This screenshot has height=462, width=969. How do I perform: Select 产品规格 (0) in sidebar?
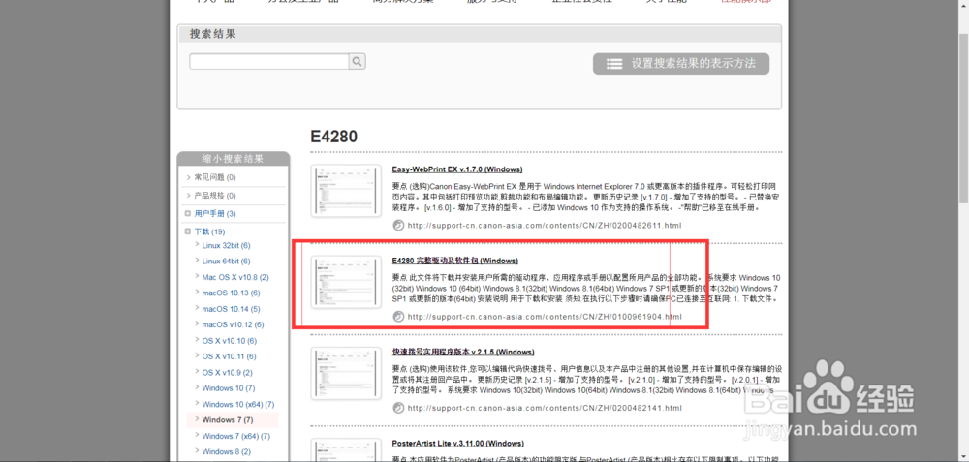click(215, 196)
